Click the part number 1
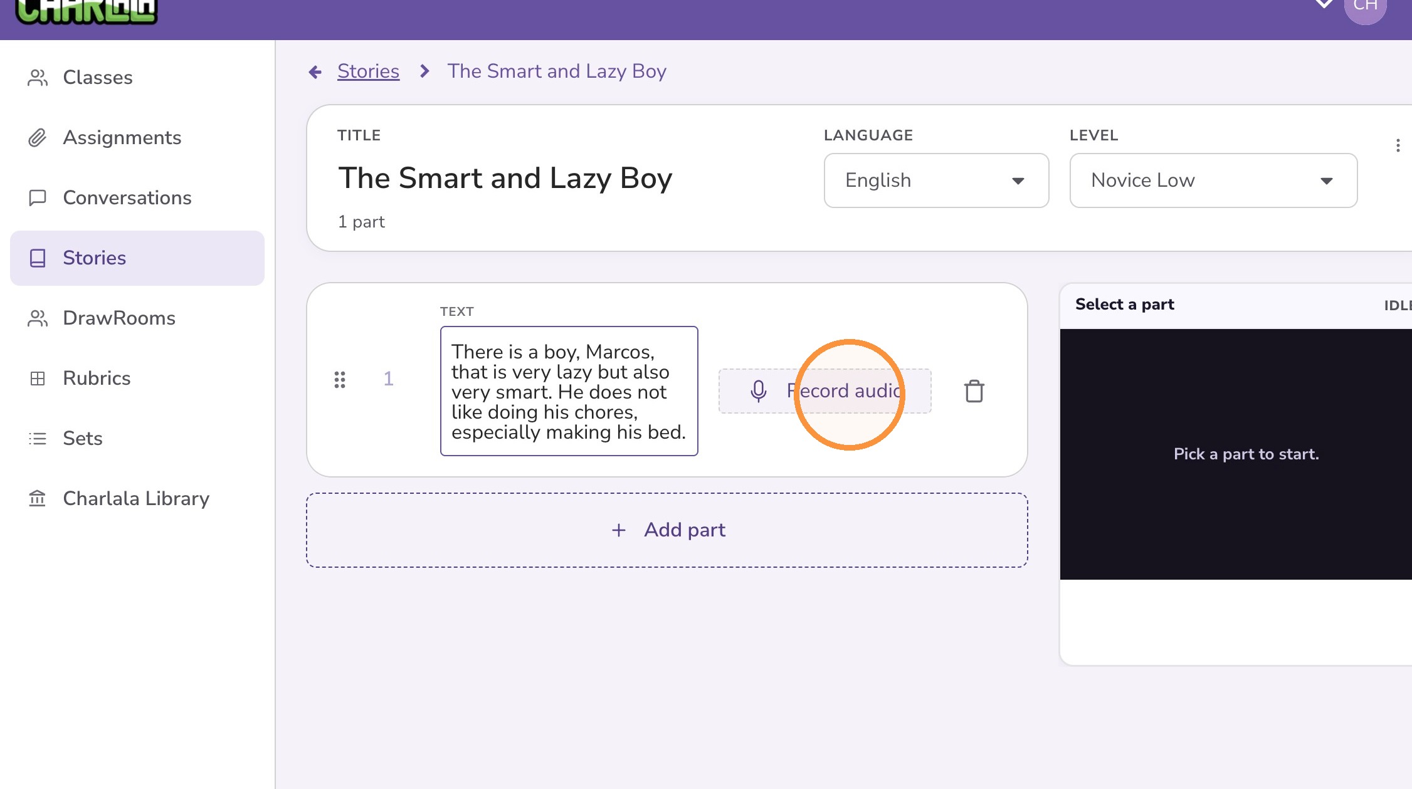 pos(389,379)
